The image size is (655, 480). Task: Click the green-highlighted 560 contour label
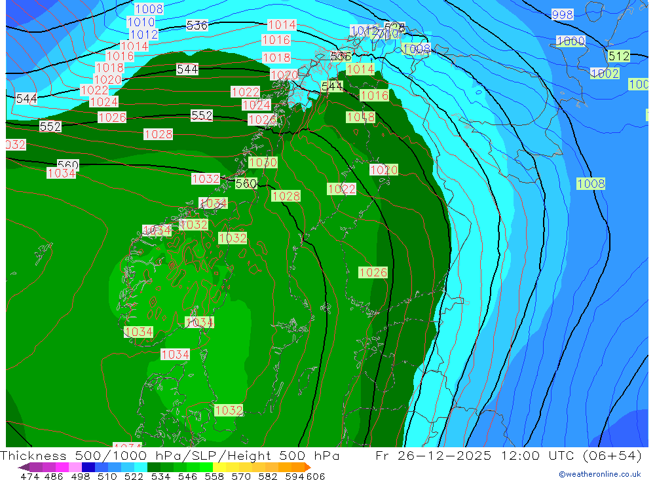[246, 183]
